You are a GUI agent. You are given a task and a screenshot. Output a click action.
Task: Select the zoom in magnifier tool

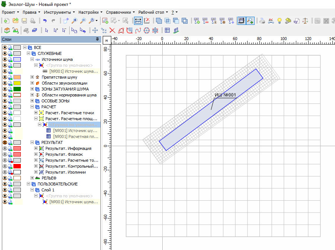[x=74, y=21]
